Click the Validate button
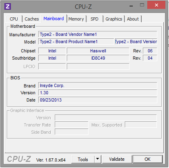The height and width of the screenshot is (168, 169). click(x=117, y=159)
